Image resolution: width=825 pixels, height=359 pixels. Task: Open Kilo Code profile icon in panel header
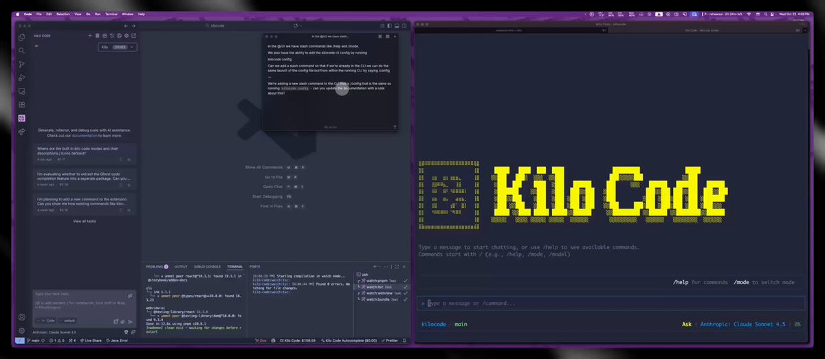click(119, 35)
